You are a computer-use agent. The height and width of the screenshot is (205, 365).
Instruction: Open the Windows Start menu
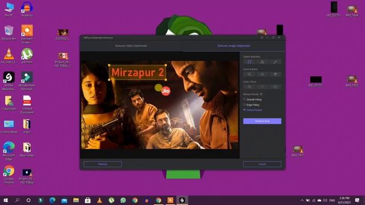[x=6, y=200]
